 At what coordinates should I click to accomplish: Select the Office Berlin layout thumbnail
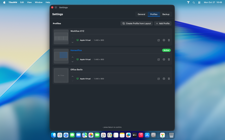pos(61,75)
